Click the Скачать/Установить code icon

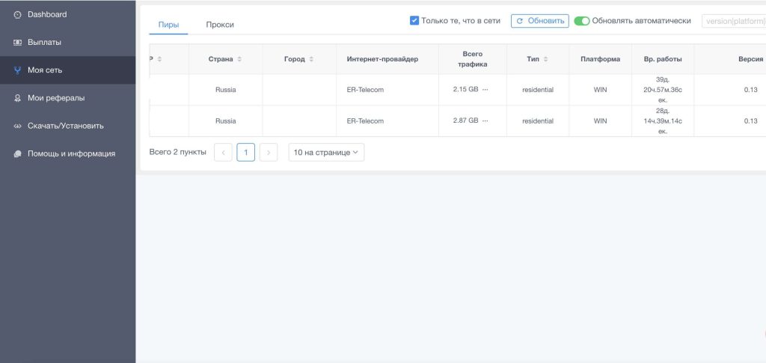coord(17,126)
